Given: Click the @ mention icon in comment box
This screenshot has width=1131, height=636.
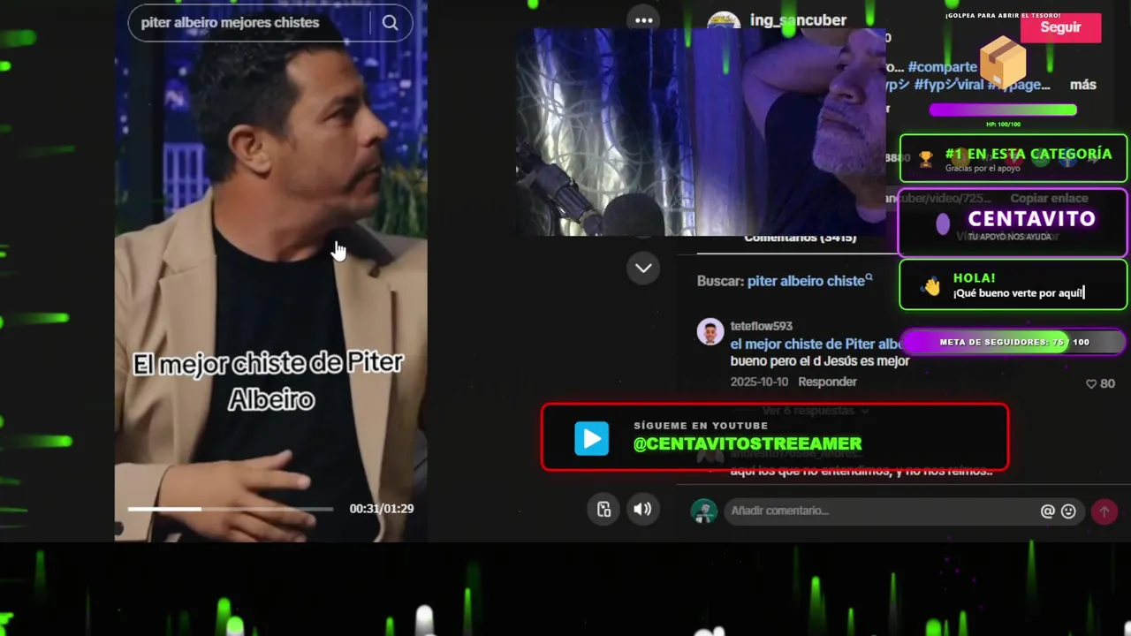Looking at the screenshot, I should pyautogui.click(x=1047, y=511).
